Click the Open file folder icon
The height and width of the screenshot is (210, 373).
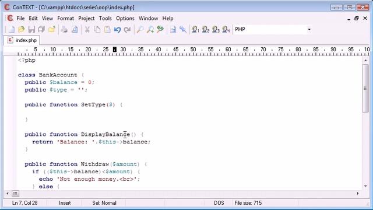pos(22,30)
